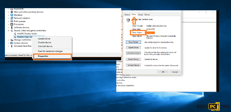Select the Print queues label
This screenshot has height=112, width=231.
pyautogui.click(x=20, y=21)
